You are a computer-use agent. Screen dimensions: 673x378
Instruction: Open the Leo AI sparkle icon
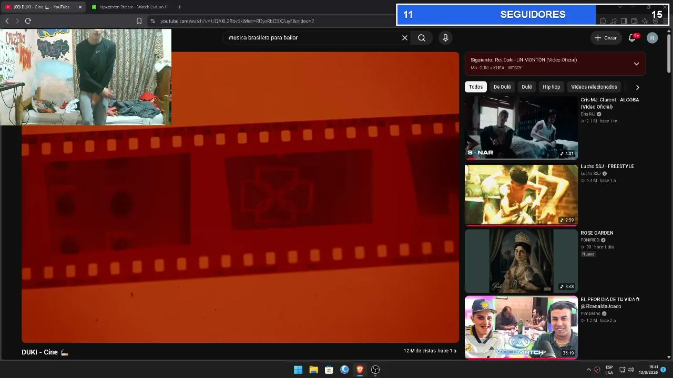645,21
